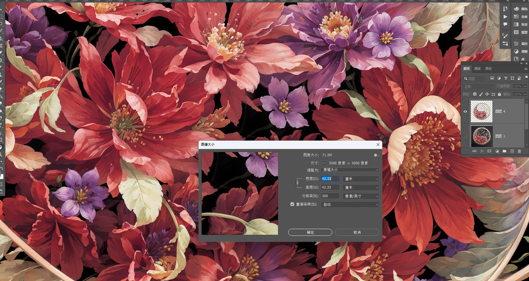Filter layers by type (T) icon
The height and width of the screenshot is (281, 529).
tap(505, 78)
